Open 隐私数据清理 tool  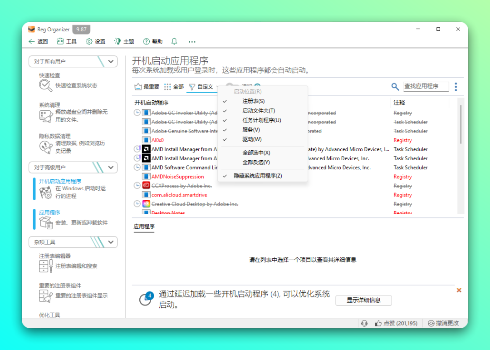pyautogui.click(x=73, y=143)
